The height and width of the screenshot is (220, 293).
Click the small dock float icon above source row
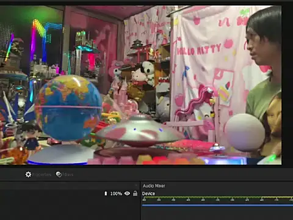coord(136,185)
